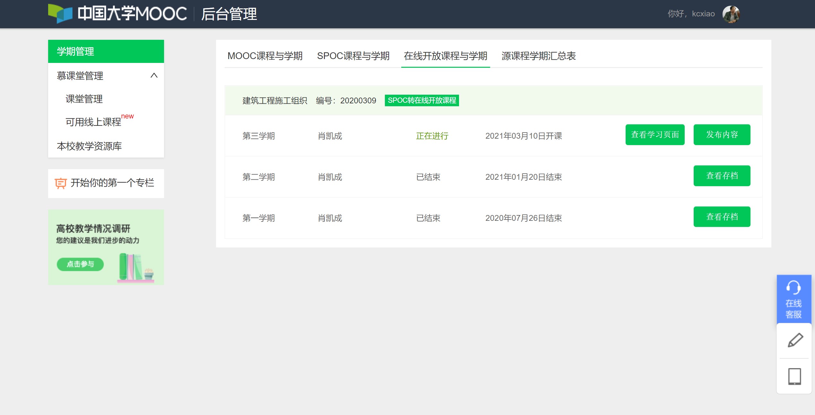Switch to MOOC课程与学期 tab
Viewport: 815px width, 415px height.
click(x=265, y=56)
